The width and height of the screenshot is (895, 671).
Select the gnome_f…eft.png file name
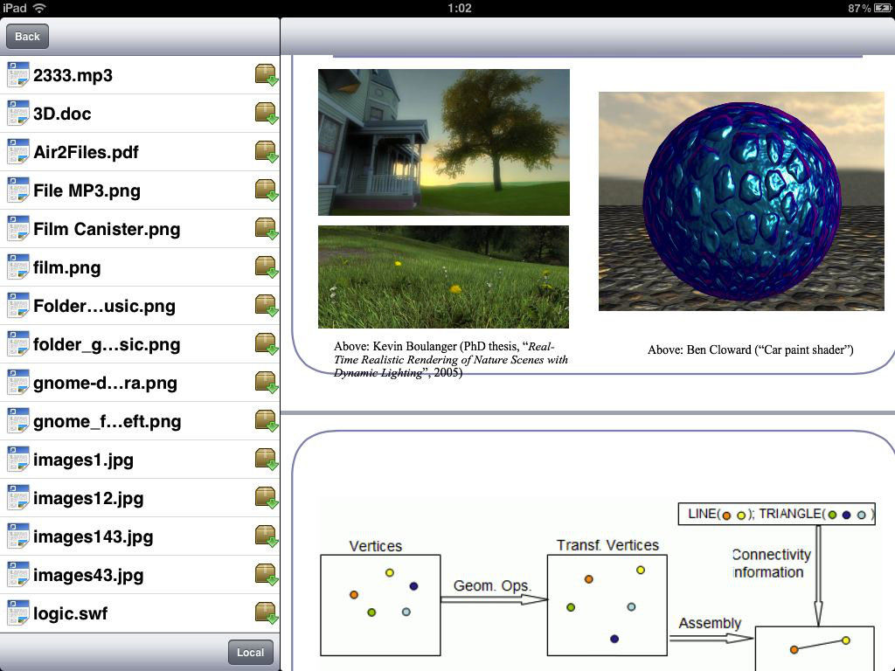(x=108, y=421)
